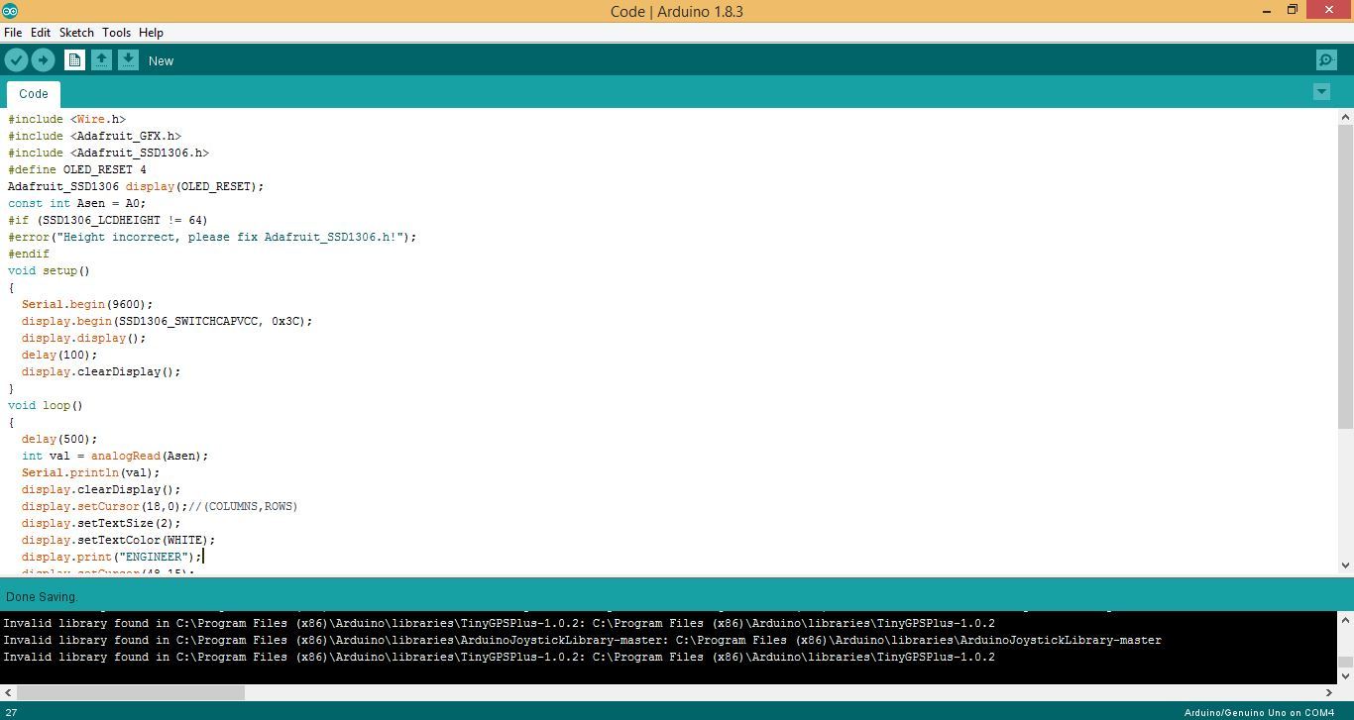The height and width of the screenshot is (720, 1354).
Task: Click the Open sketch icon
Action: tap(101, 59)
